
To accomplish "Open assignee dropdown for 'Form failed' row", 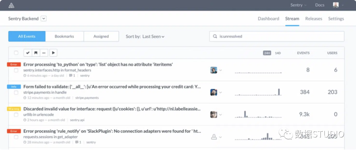I will click(x=221, y=93).
